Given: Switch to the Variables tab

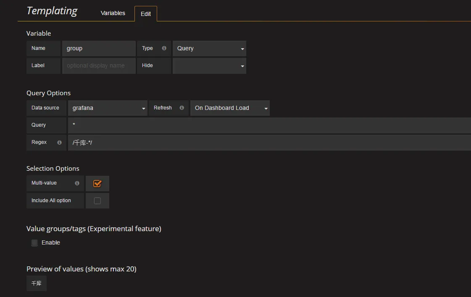Looking at the screenshot, I should click(113, 13).
